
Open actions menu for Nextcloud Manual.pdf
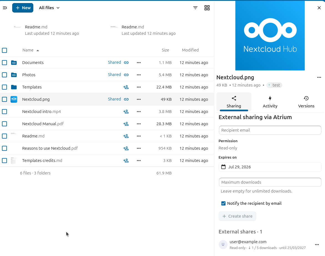pos(139,124)
